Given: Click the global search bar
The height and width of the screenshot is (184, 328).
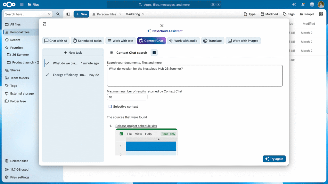Looking at the screenshot, I should [164, 4].
